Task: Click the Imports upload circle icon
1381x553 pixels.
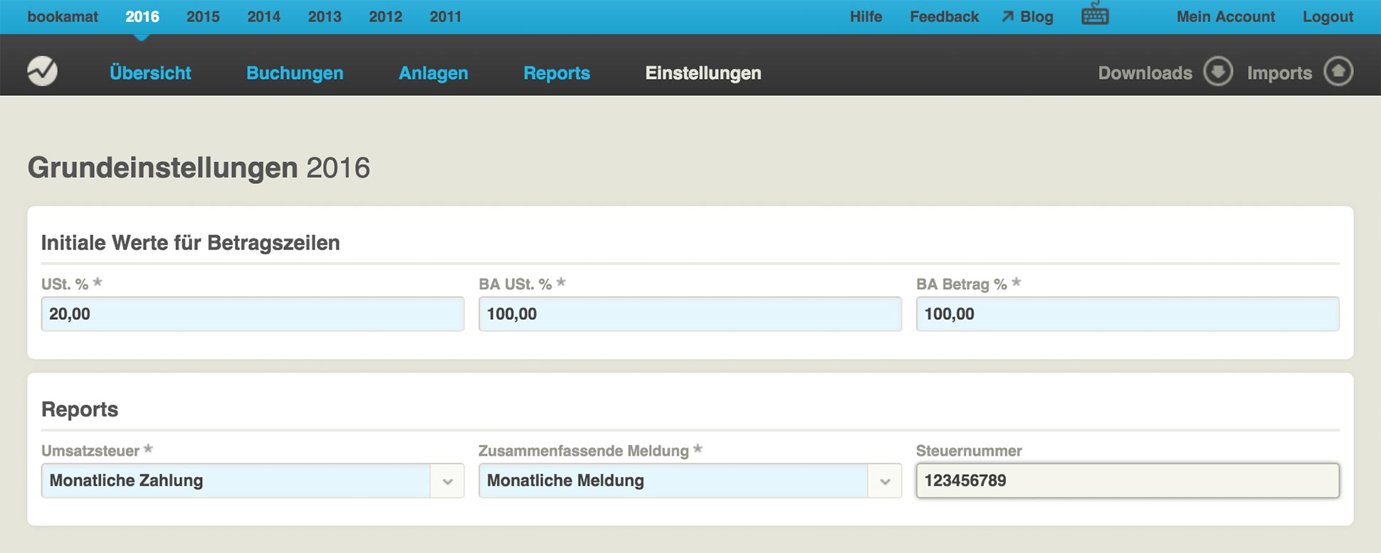Action: pos(1338,72)
